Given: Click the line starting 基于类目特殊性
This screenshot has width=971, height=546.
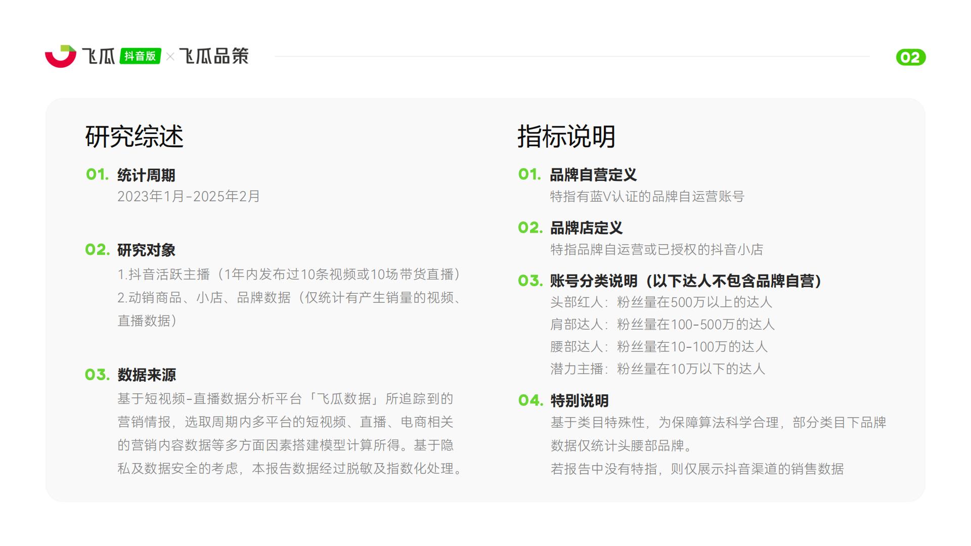Looking at the screenshot, I should pos(718,422).
